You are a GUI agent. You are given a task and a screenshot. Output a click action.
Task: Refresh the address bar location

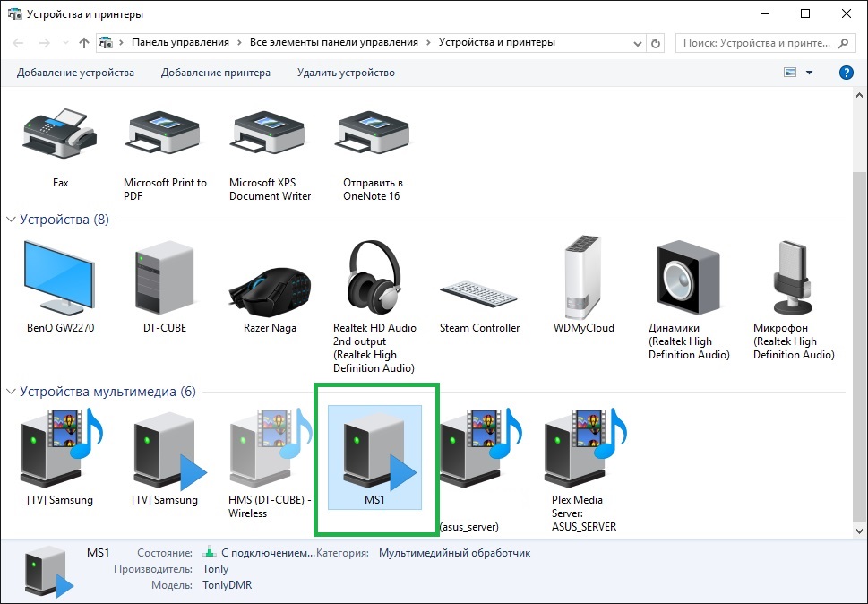(x=656, y=43)
